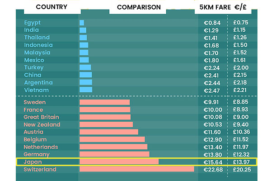Click the €9.91 Sweden fare value
The image size is (271, 181).
point(212,102)
